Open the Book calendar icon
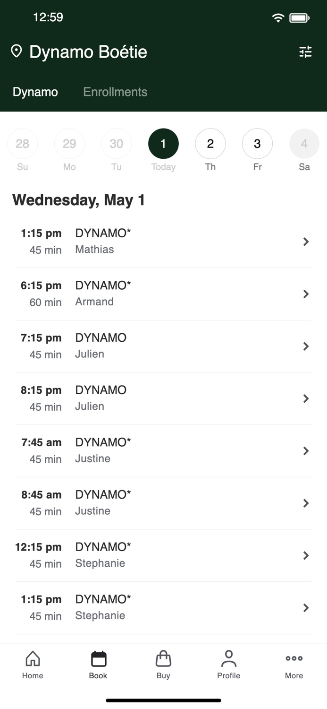The width and height of the screenshot is (327, 709). [x=98, y=658]
